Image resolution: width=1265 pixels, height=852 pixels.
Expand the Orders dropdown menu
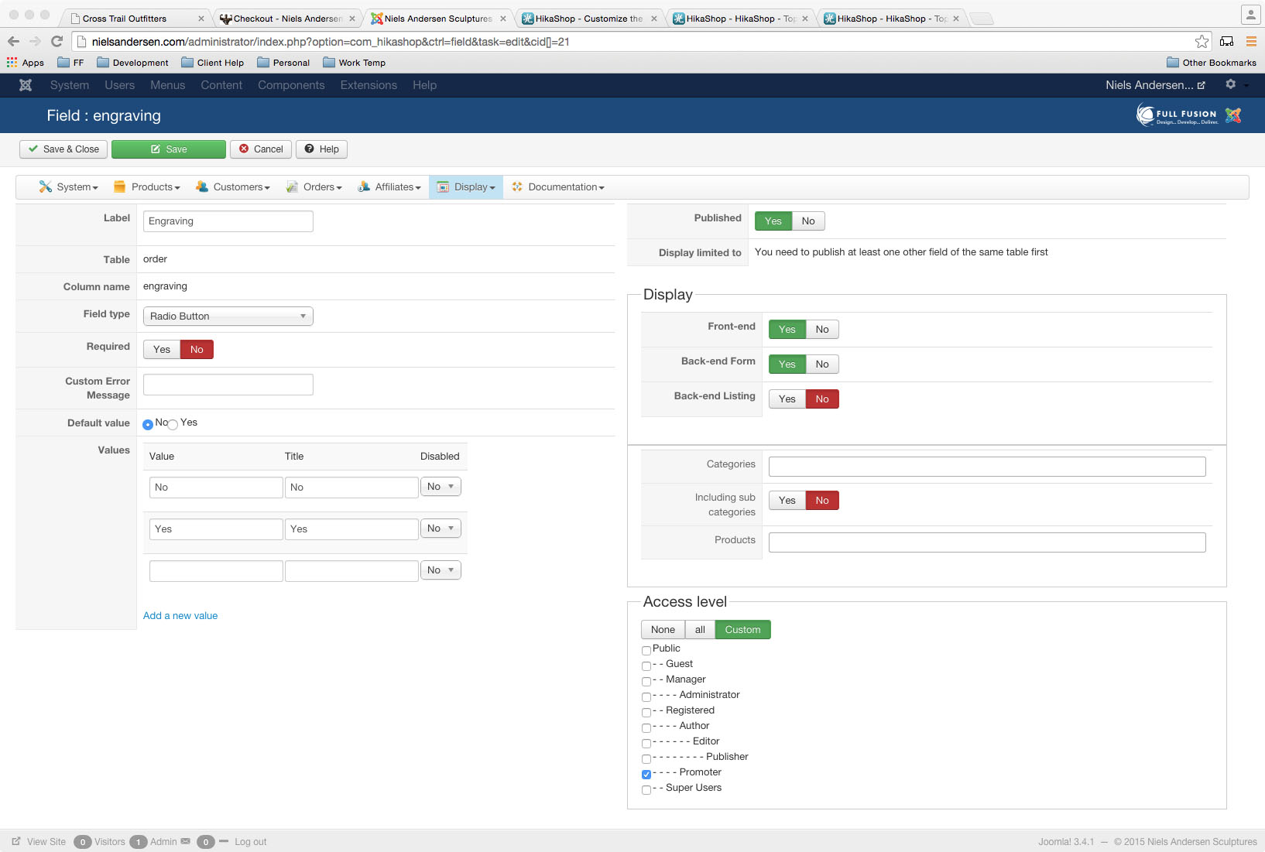[x=314, y=187]
